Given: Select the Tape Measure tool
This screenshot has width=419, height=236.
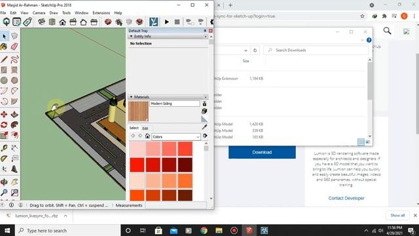Looking at the screenshot, I should pyautogui.click(x=4, y=148).
